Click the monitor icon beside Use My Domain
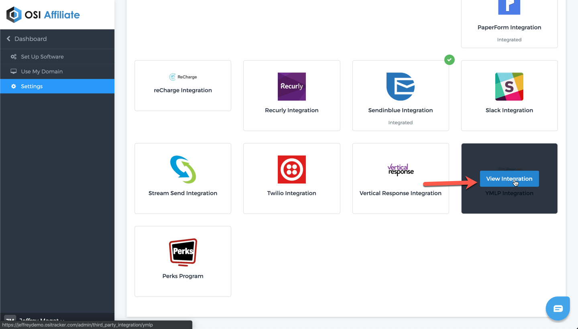This screenshot has height=329, width=578. [14, 71]
